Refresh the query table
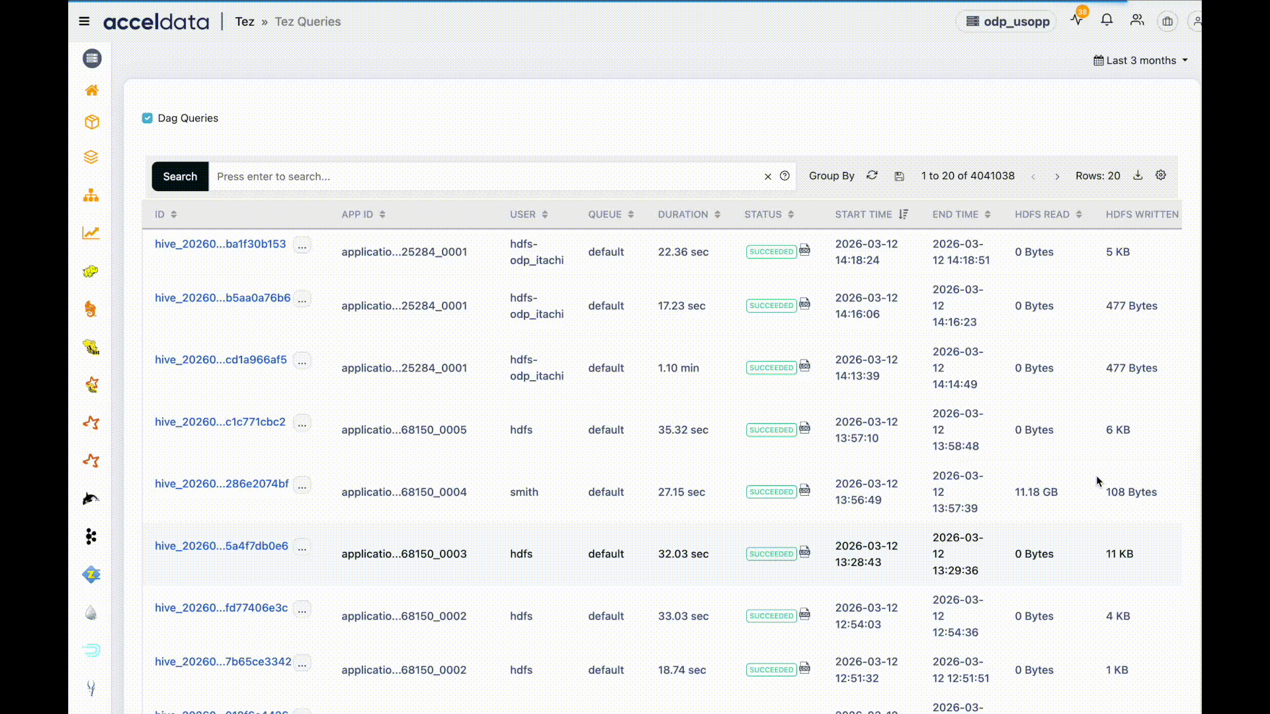 pyautogui.click(x=872, y=175)
